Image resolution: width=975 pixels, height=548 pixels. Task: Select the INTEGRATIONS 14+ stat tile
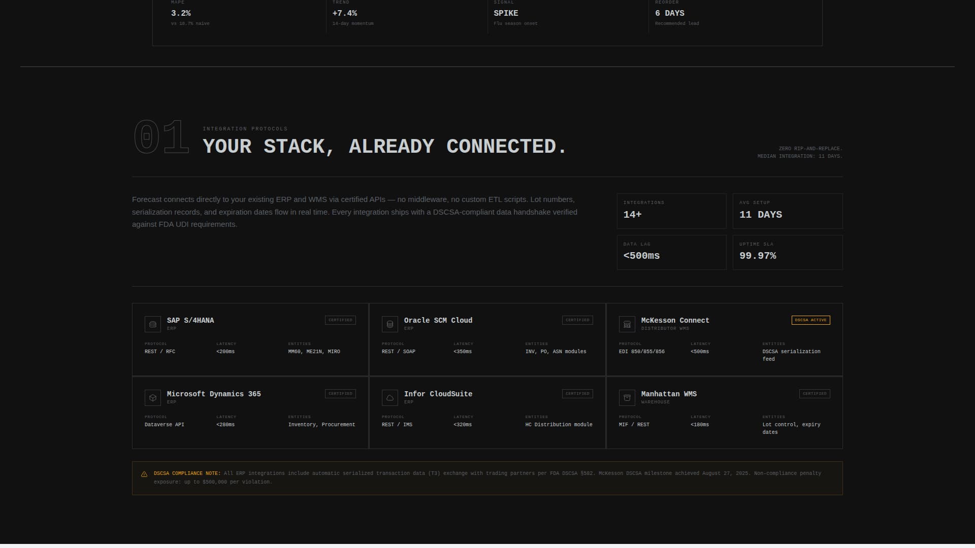pyautogui.click(x=671, y=211)
